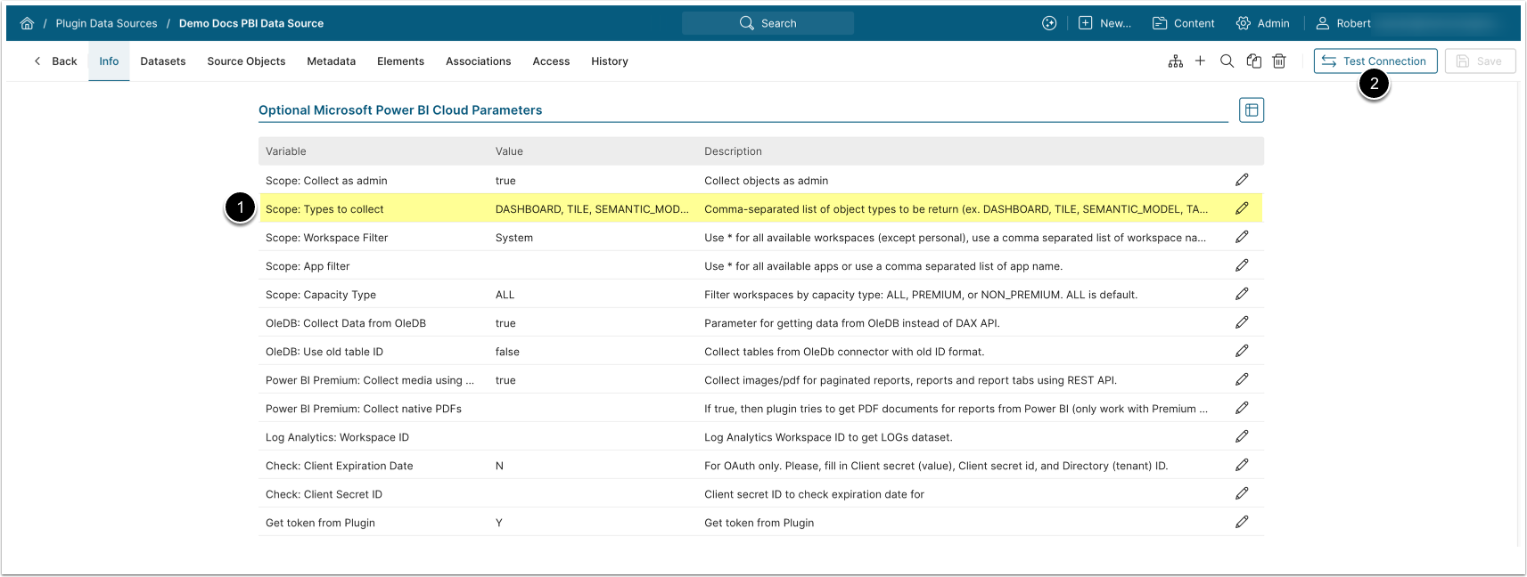Click the trash delete icon

[1279, 61]
